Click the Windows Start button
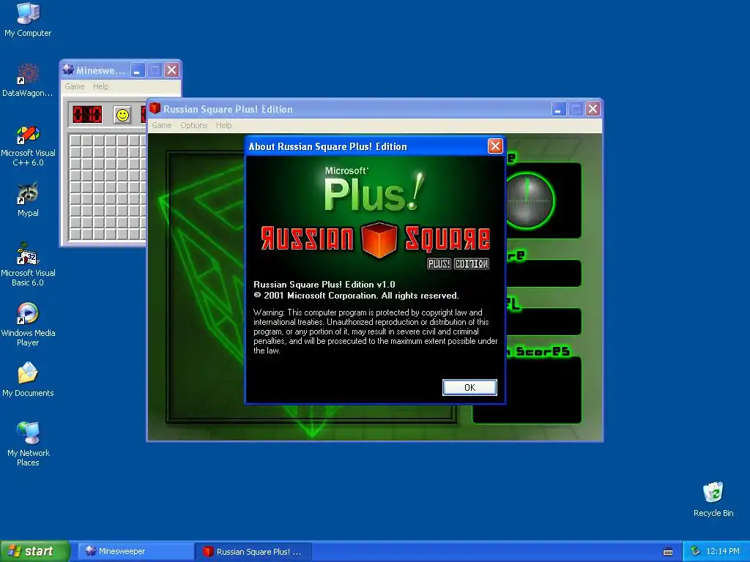 click(x=35, y=551)
